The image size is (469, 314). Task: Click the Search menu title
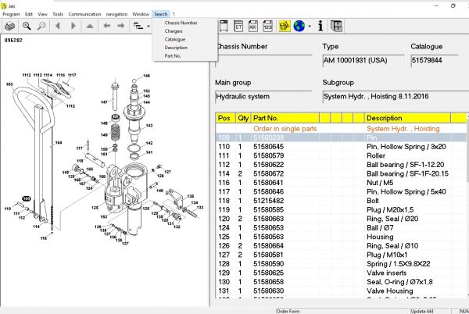pyautogui.click(x=161, y=14)
